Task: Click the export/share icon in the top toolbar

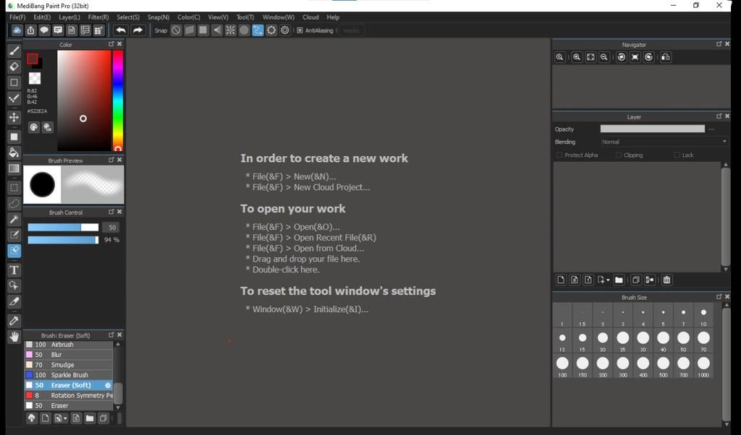Action: (30, 30)
